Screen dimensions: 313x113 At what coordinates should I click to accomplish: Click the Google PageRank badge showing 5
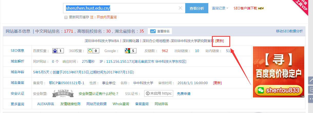click(131, 51)
